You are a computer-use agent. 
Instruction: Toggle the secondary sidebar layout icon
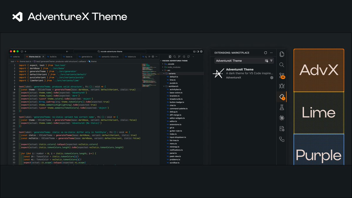click(198, 52)
